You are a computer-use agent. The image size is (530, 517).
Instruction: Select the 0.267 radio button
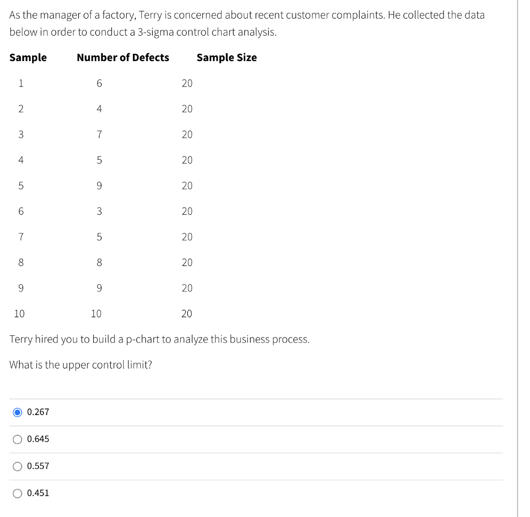coord(18,412)
